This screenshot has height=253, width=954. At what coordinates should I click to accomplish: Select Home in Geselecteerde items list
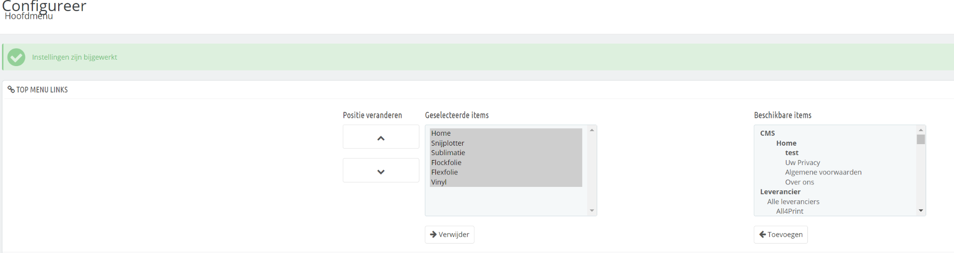pyautogui.click(x=441, y=133)
